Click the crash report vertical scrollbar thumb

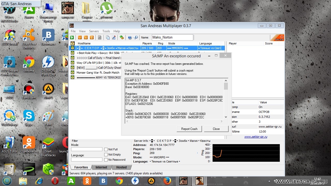226,86
